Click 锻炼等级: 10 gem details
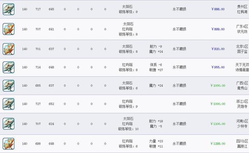The image size is (249, 153). click(x=128, y=129)
